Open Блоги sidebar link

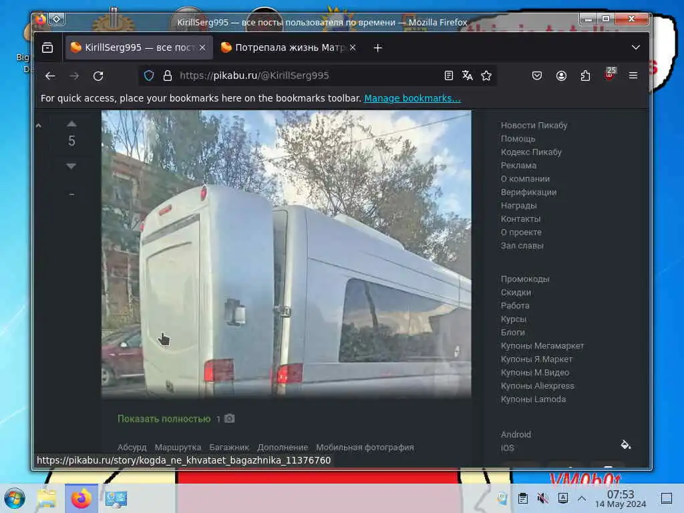pyautogui.click(x=512, y=333)
